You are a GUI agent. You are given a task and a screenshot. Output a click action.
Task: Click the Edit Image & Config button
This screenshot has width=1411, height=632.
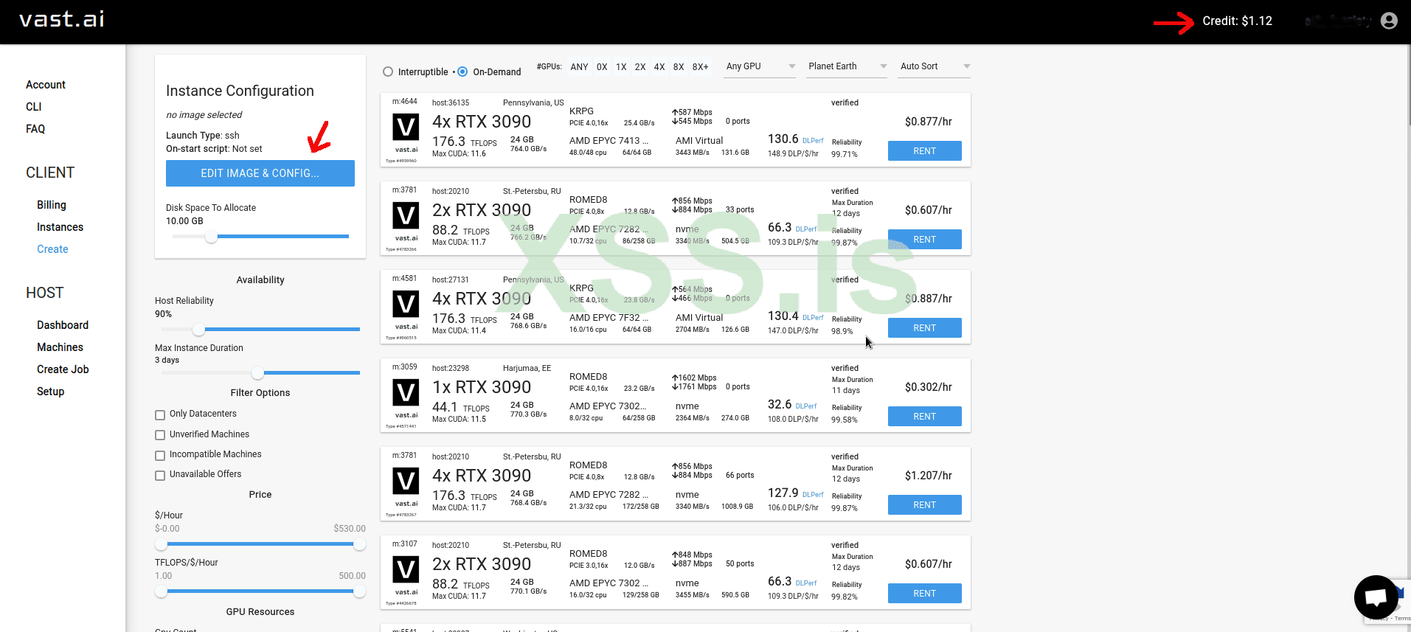tap(260, 173)
